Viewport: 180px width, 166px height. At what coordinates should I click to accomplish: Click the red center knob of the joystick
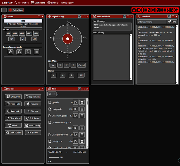click(x=68, y=39)
